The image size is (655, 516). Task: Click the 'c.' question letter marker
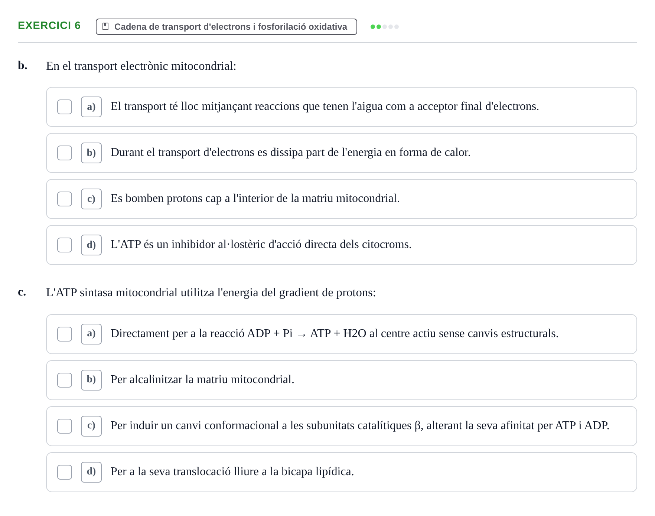[22, 292]
